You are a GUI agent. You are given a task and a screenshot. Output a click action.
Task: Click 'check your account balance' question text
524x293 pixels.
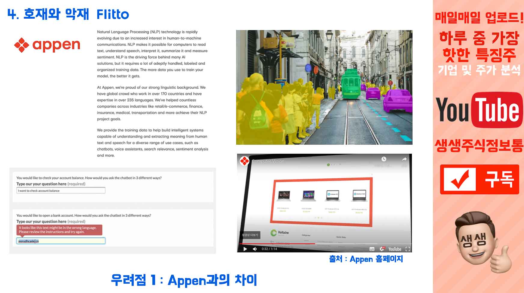[89, 178]
